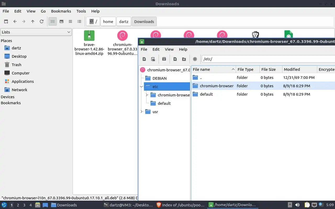This screenshot has width=335, height=209.
Task: Open the Lists side pane dropdown
Action: point(36,32)
